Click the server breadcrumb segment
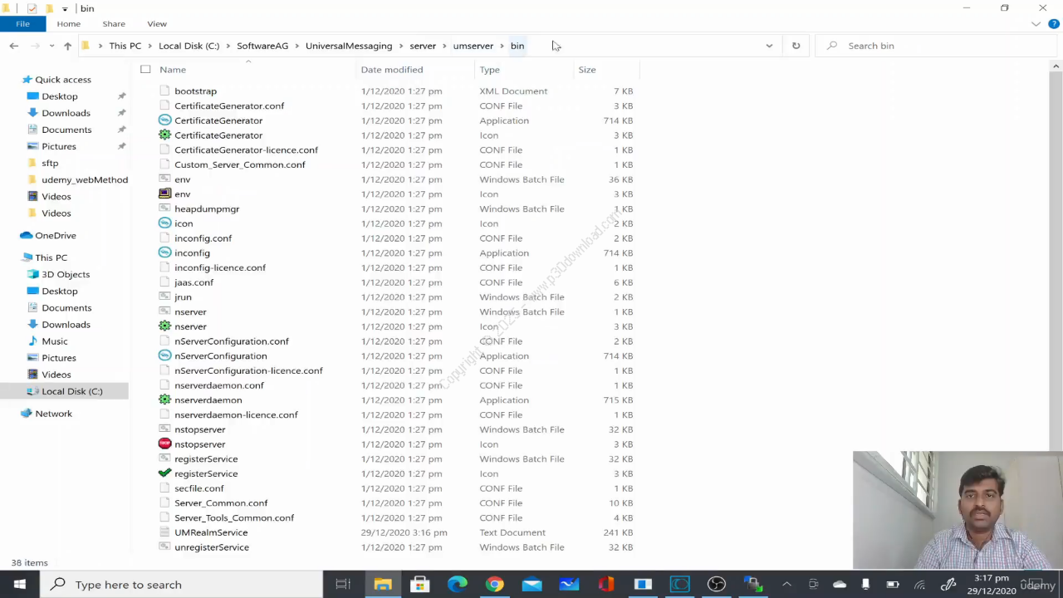 tap(423, 46)
